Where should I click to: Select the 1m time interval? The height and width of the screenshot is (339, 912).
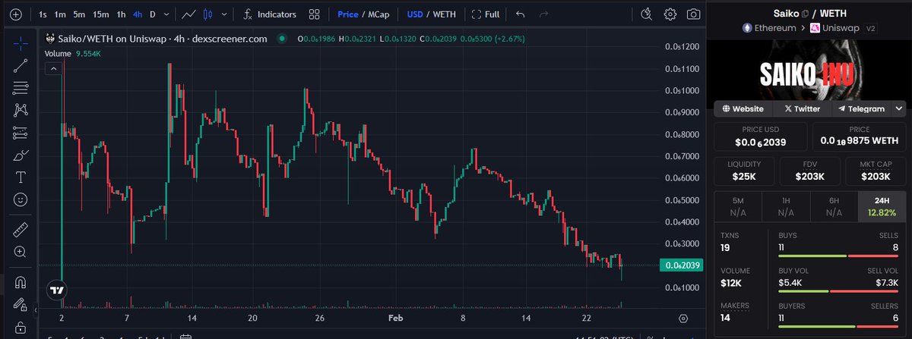(x=60, y=14)
